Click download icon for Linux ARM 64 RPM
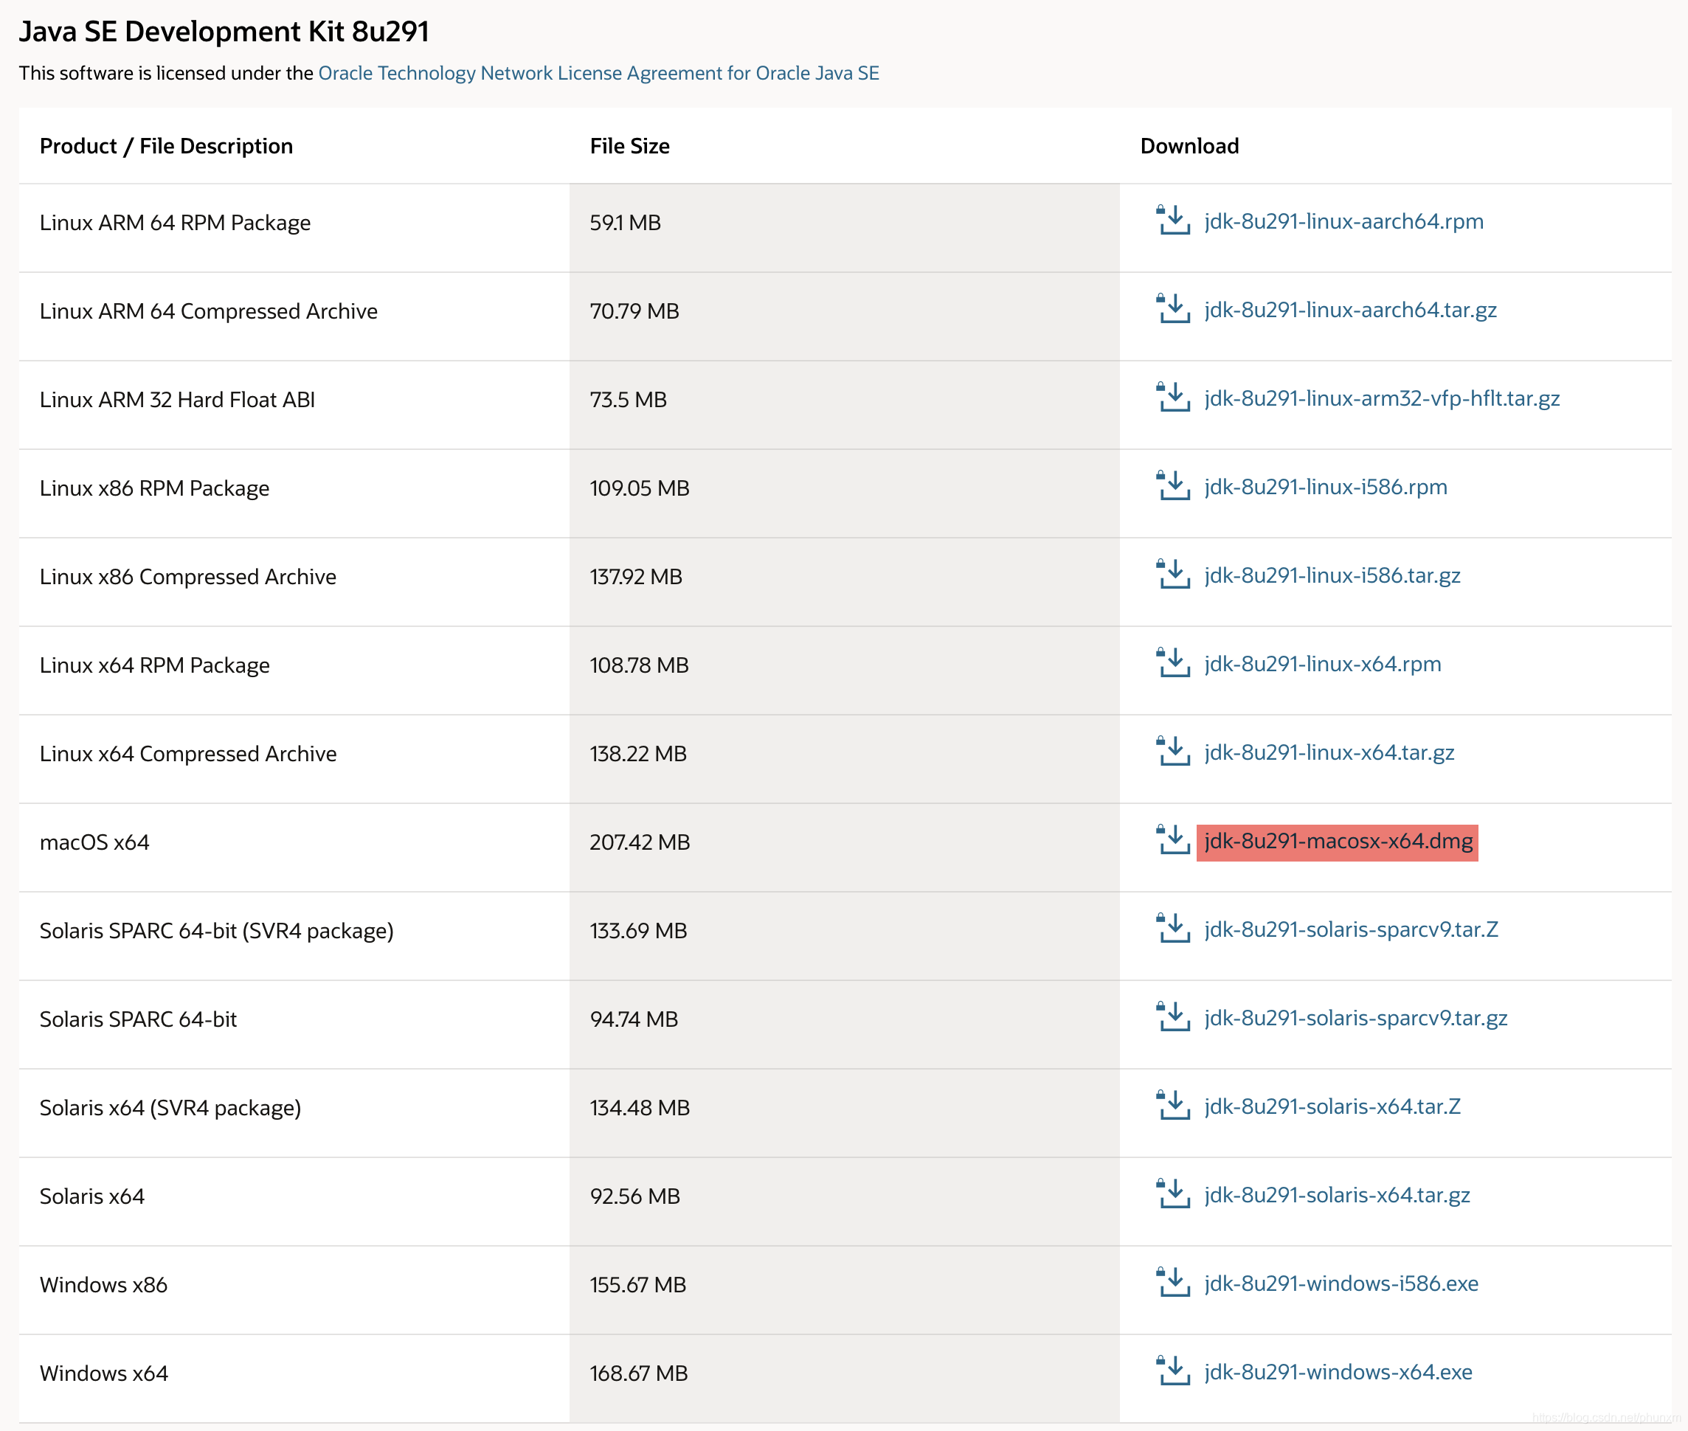Image resolution: width=1688 pixels, height=1431 pixels. click(1173, 221)
